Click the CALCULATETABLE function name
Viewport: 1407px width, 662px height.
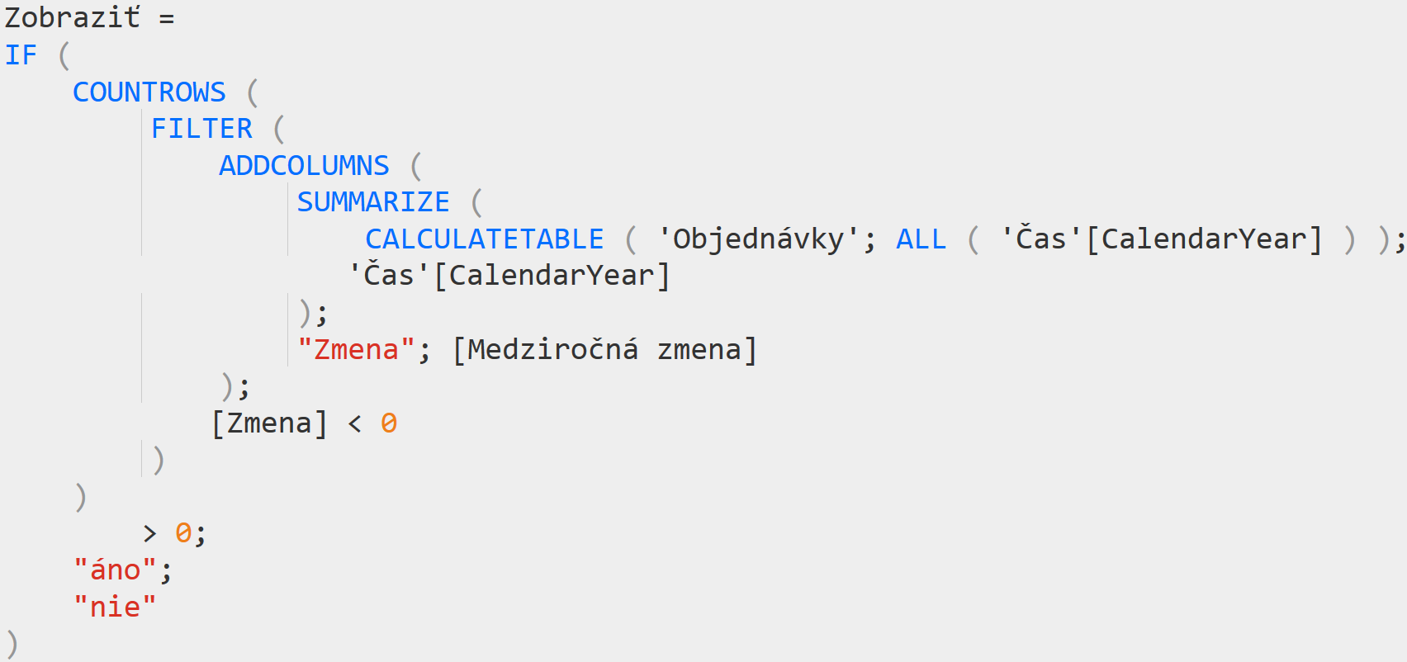coord(485,239)
